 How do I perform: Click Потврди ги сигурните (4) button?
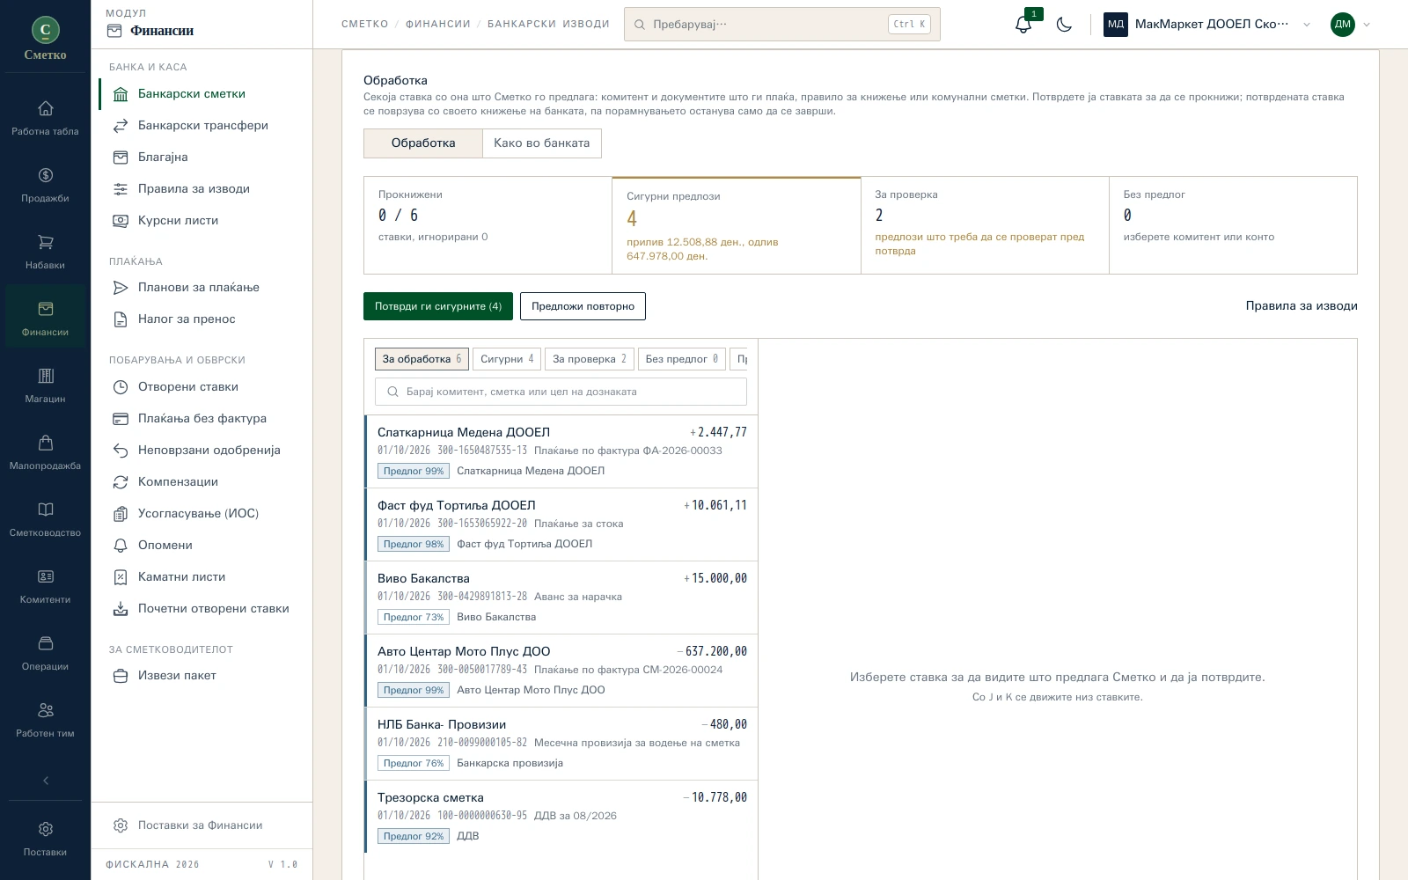(438, 306)
